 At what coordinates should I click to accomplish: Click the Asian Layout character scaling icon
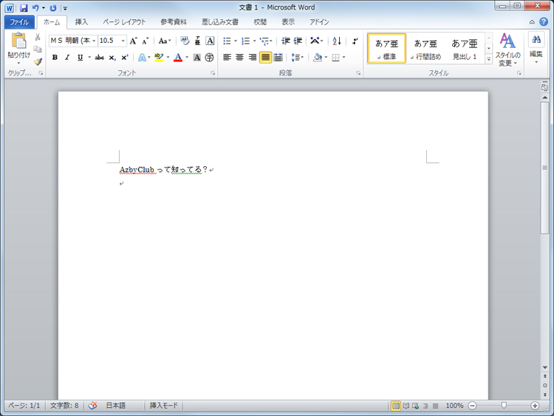[x=315, y=41]
